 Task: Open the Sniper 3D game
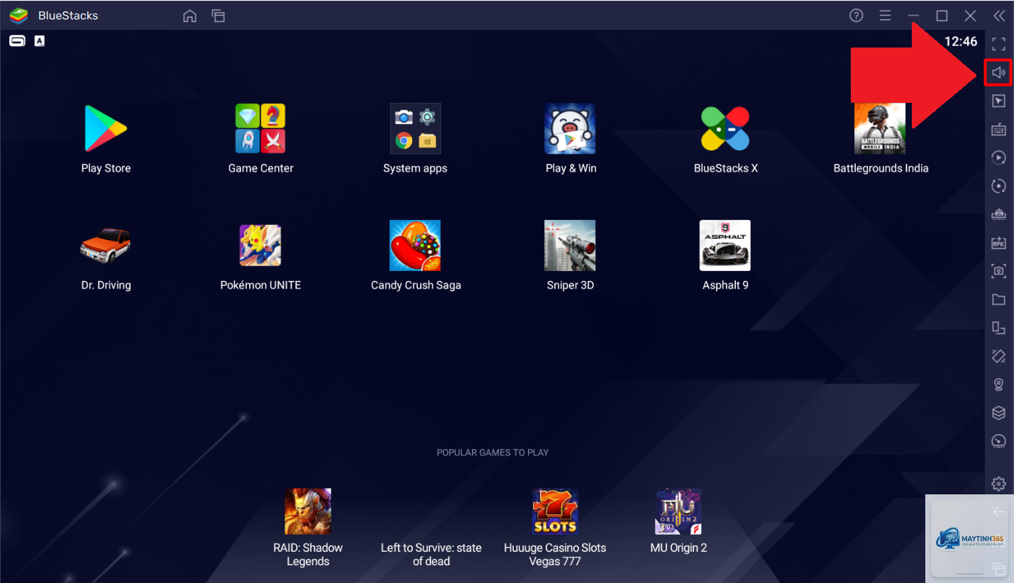pos(570,245)
